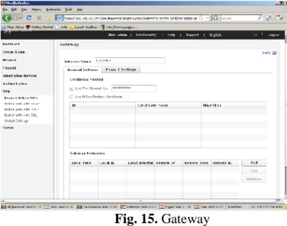This screenshot has width=287, height=226.
Task: Click the left arrow of horizontal scrollbar
Action: tap(3, 201)
